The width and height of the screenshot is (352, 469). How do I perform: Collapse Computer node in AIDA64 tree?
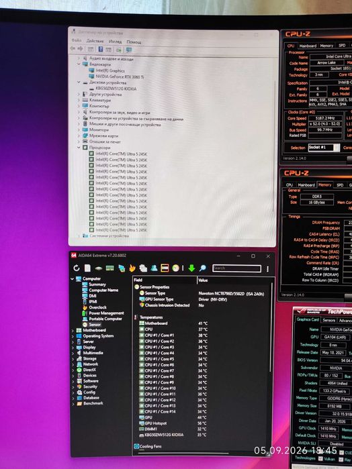point(72,278)
